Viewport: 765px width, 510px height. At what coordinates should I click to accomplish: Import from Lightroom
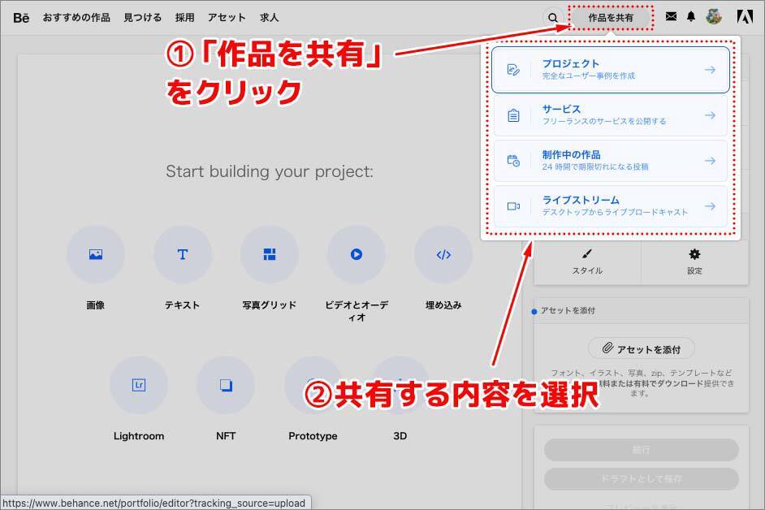point(139,385)
